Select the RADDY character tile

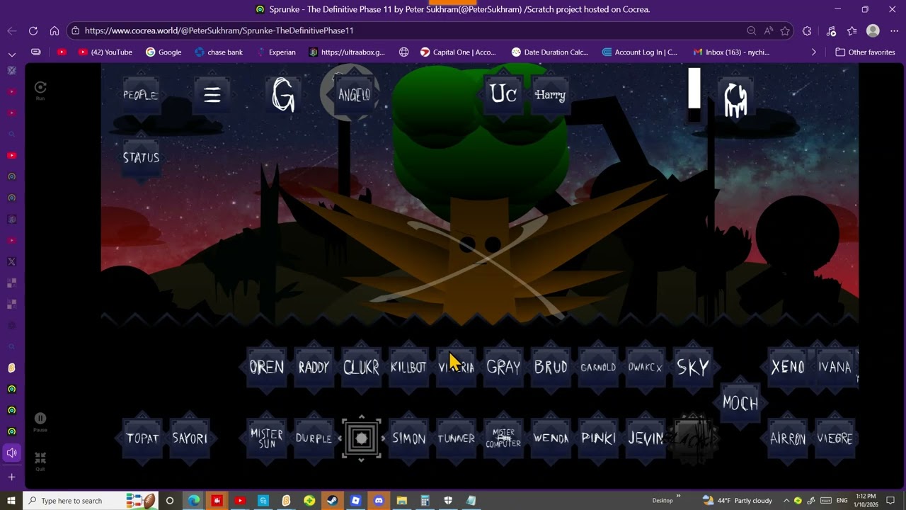[314, 367]
